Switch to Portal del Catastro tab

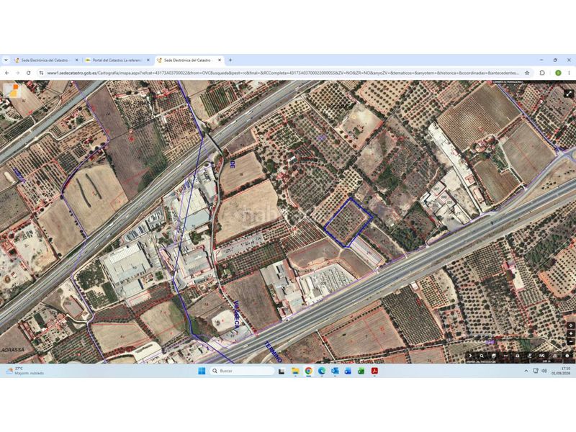tap(117, 60)
